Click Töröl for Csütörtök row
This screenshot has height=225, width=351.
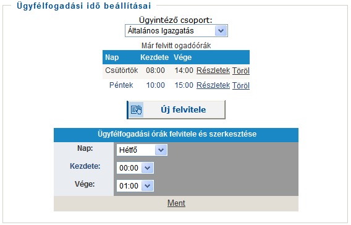(x=240, y=70)
